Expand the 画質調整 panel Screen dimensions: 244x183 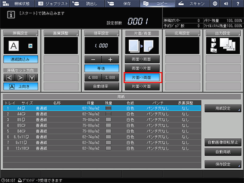61,33
